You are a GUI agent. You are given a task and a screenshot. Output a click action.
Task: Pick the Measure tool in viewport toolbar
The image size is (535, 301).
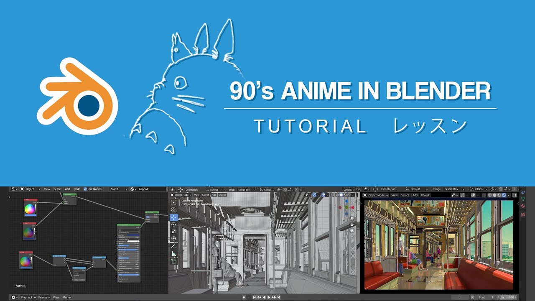173,253
